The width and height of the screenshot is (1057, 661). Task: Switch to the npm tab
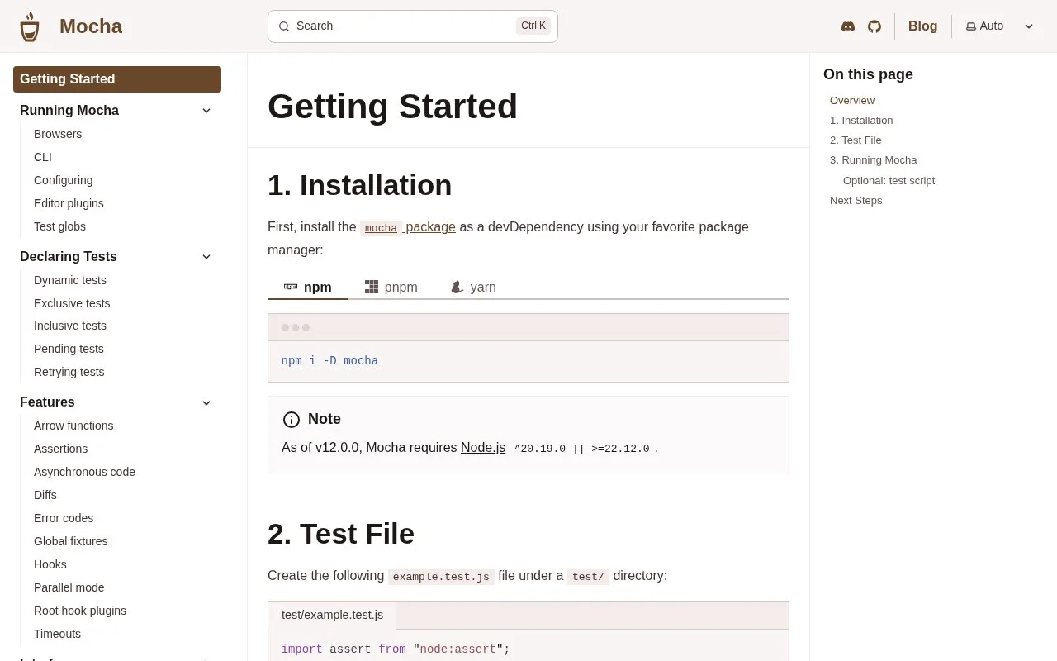point(308,287)
